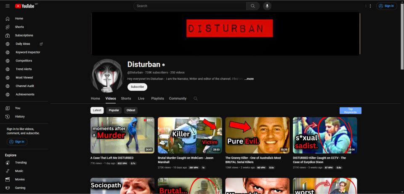
Task: Open the 'Brutal...' video thumbnail
Action: (x=190, y=186)
